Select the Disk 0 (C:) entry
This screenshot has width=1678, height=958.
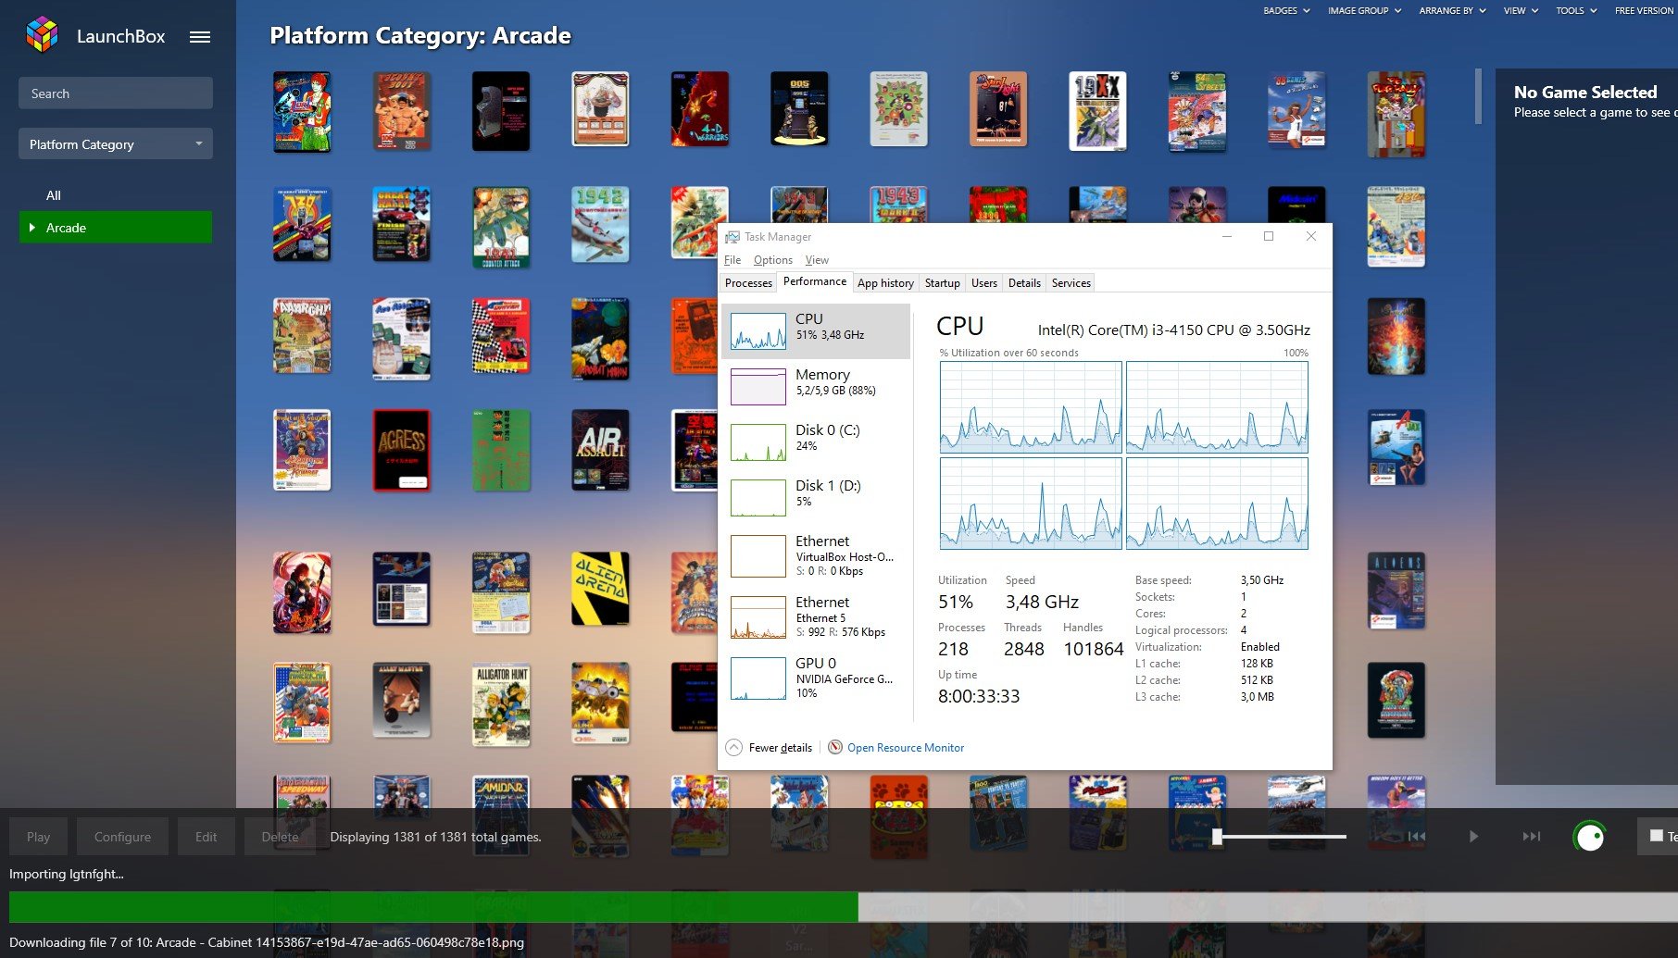click(x=816, y=442)
